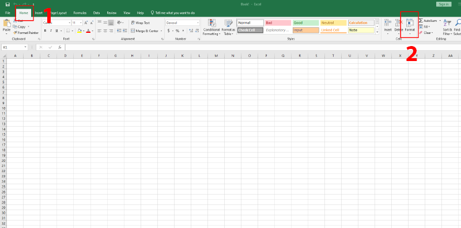Switch to the Review tab

point(112,13)
